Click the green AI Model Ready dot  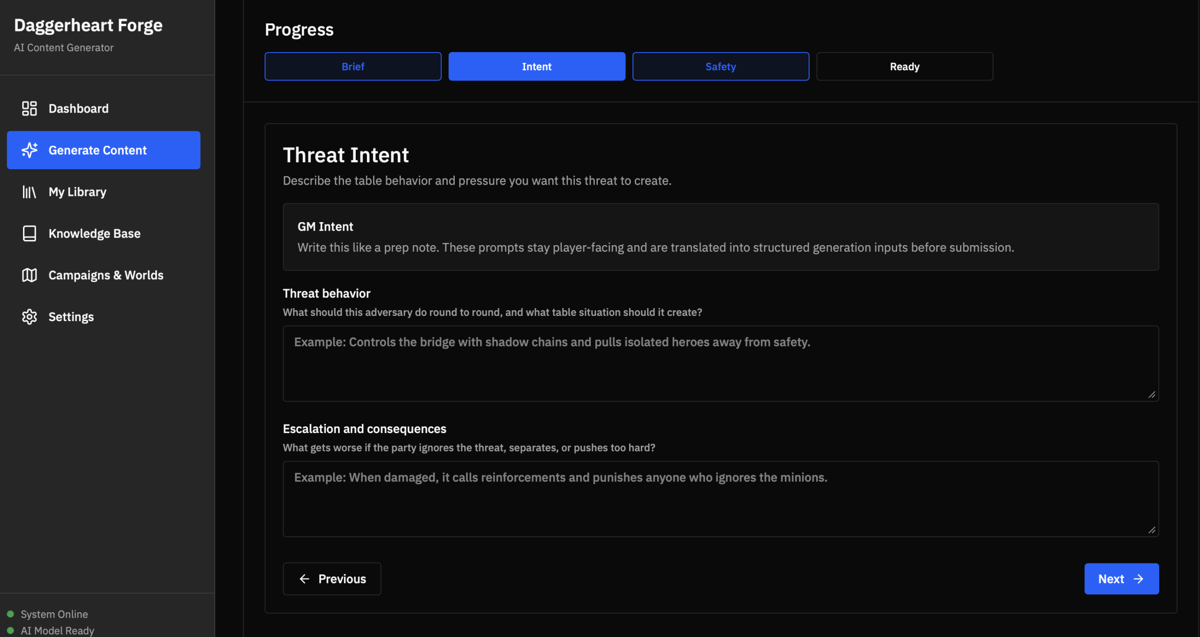10,630
